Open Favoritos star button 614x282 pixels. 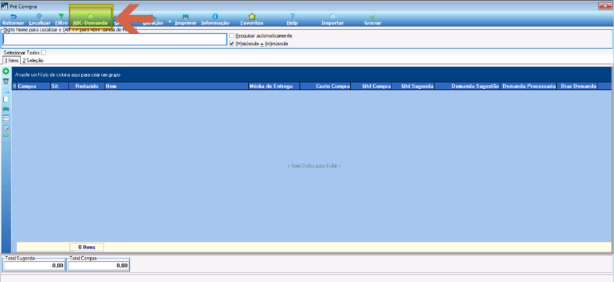tap(252, 20)
